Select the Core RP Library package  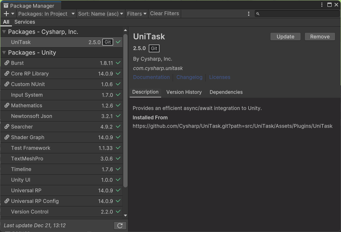tap(62, 74)
